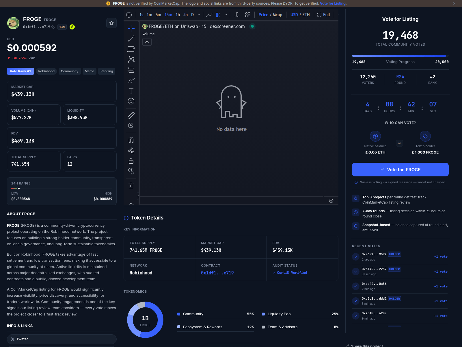Screen dimensions: 462x347
Task: Toggle magnet mode on the chart
Action: [131, 140]
